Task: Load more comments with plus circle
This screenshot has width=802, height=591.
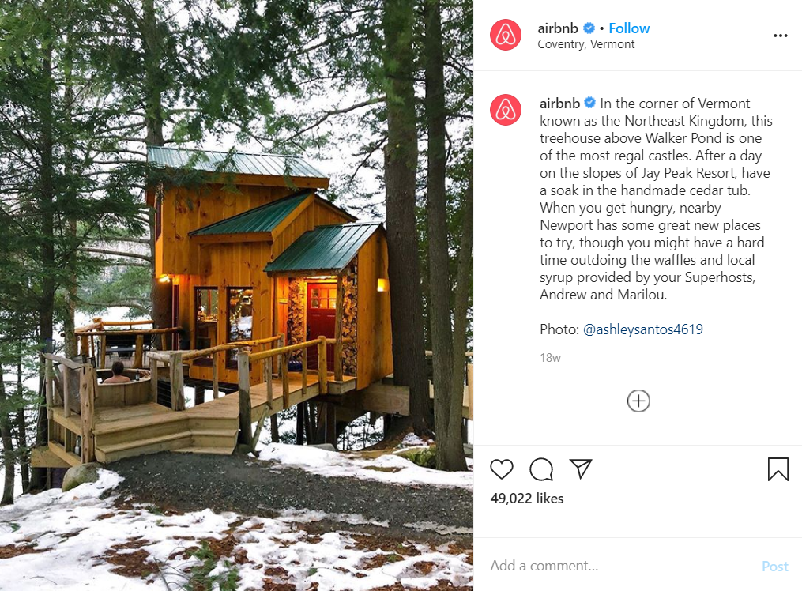Action: click(x=638, y=401)
